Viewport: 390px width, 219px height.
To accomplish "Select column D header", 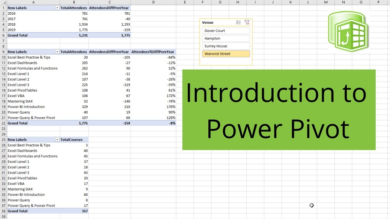I will pyautogui.click(x=154, y=2).
